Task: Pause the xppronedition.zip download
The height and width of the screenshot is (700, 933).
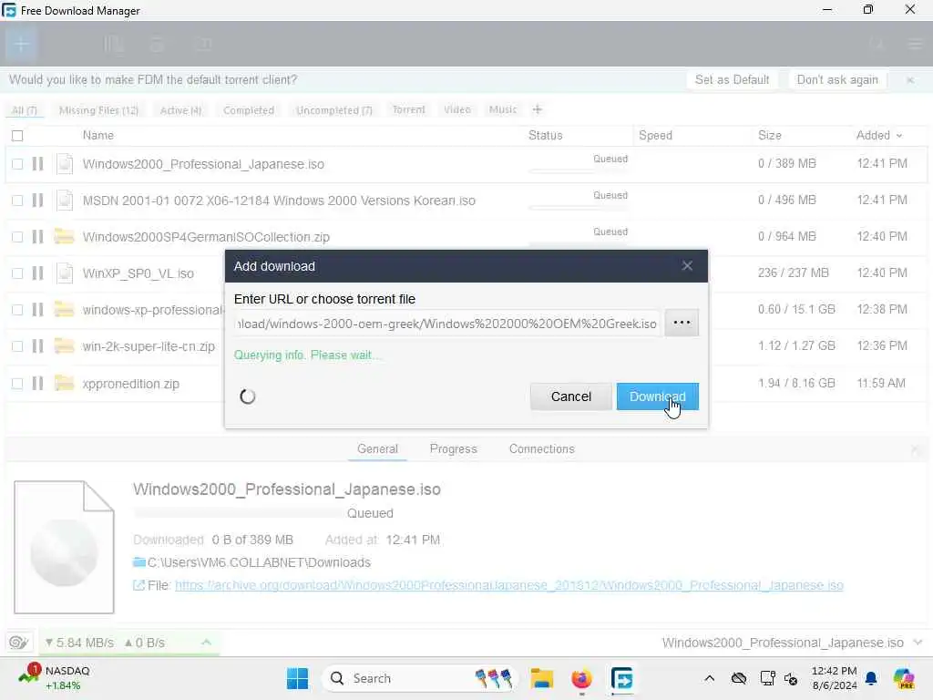Action: point(37,383)
